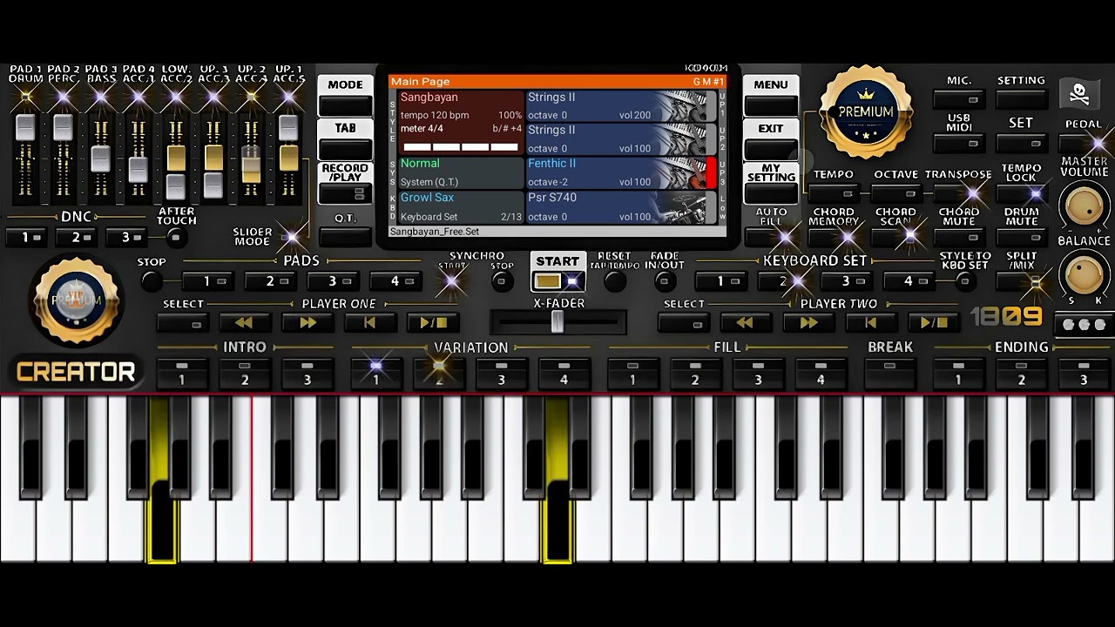Click the round Premium logo above CREATOR
This screenshot has width=1115, height=627.
coord(77,301)
